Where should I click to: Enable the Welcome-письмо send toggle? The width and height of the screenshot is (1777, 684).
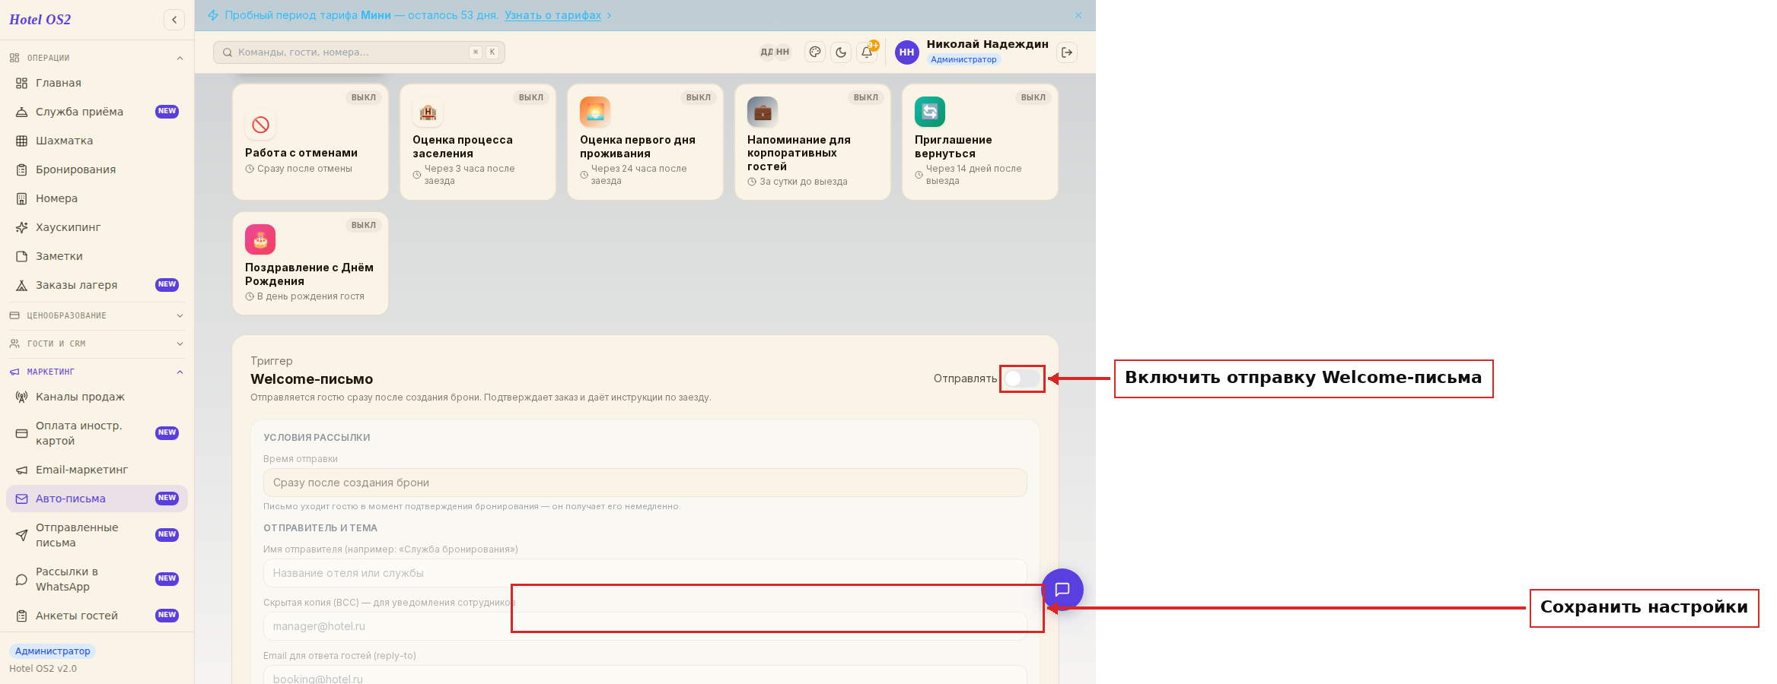click(1021, 378)
